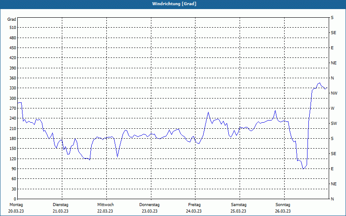Click the 'Windrichtung [Grad]' chart title
This screenshot has width=346, height=216.
coord(174,4)
